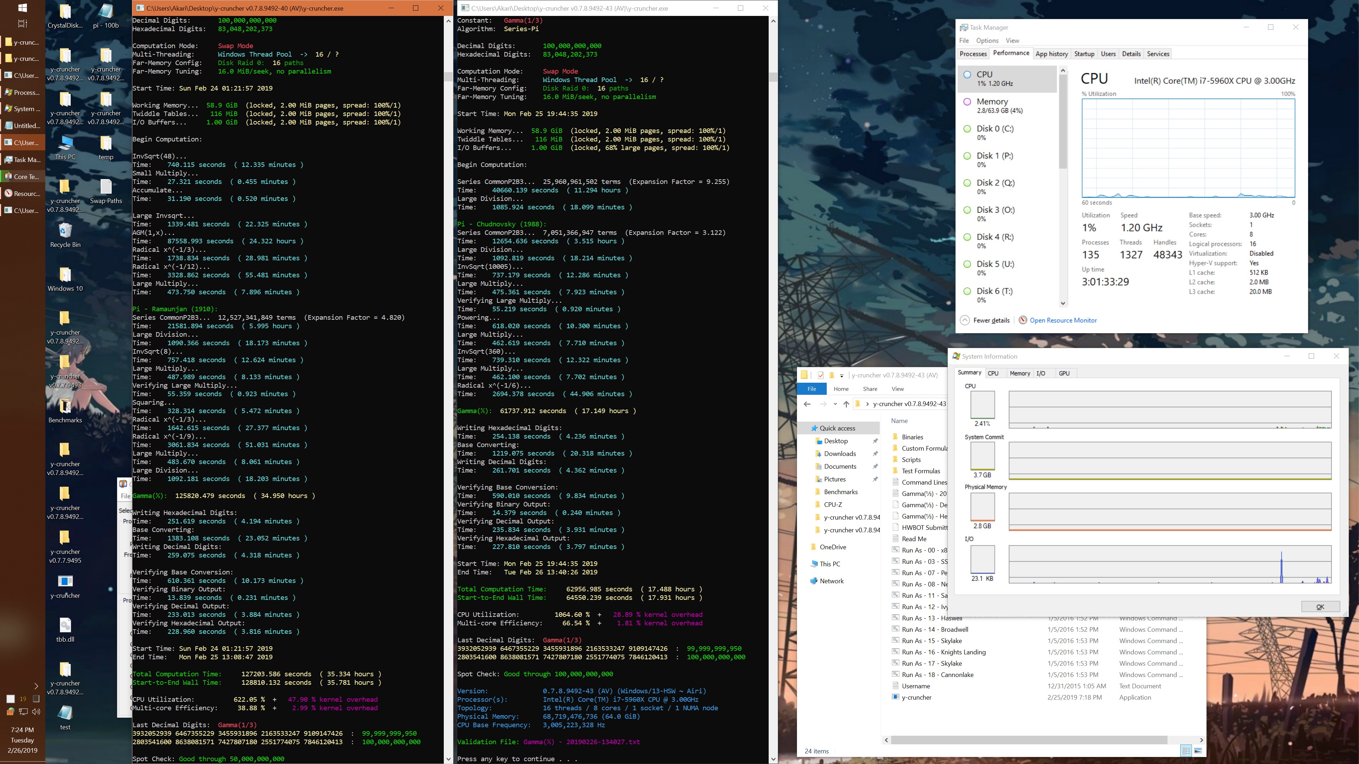Click the volume speaker tray icon
1359x764 pixels.
[x=36, y=711]
